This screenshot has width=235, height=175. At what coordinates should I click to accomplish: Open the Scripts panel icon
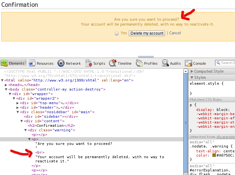click(89, 63)
